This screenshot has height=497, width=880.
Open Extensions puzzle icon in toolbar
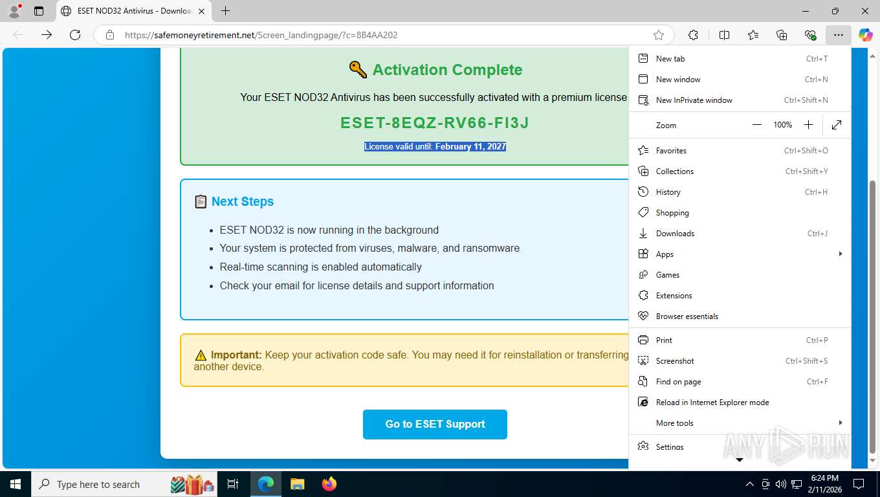coord(694,35)
